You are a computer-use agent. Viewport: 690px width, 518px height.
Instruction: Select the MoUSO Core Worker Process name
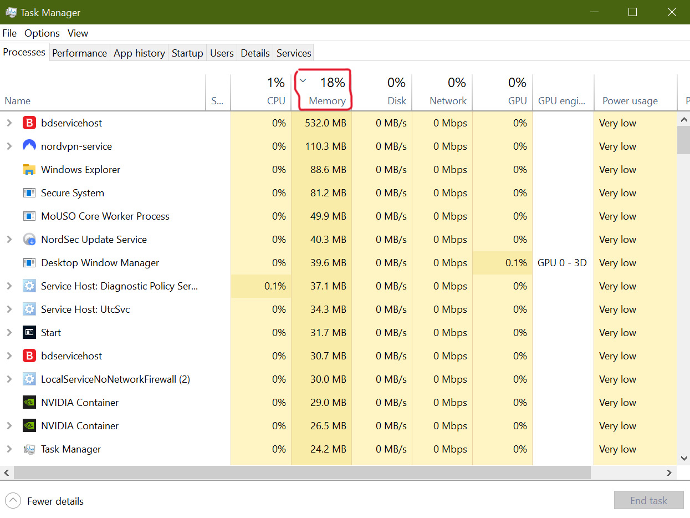click(105, 216)
